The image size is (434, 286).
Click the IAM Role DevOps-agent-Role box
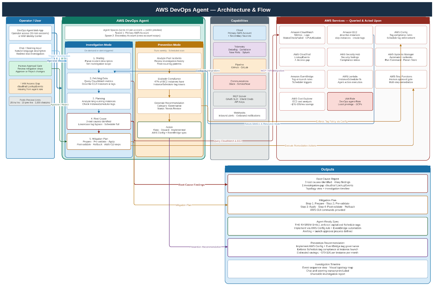350,101
